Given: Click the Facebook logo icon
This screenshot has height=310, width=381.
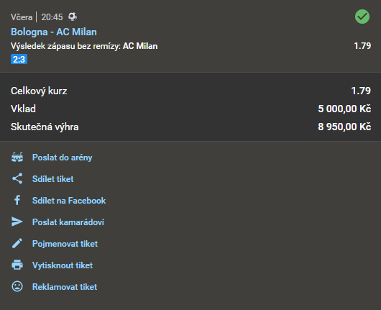Looking at the screenshot, I should [x=17, y=201].
